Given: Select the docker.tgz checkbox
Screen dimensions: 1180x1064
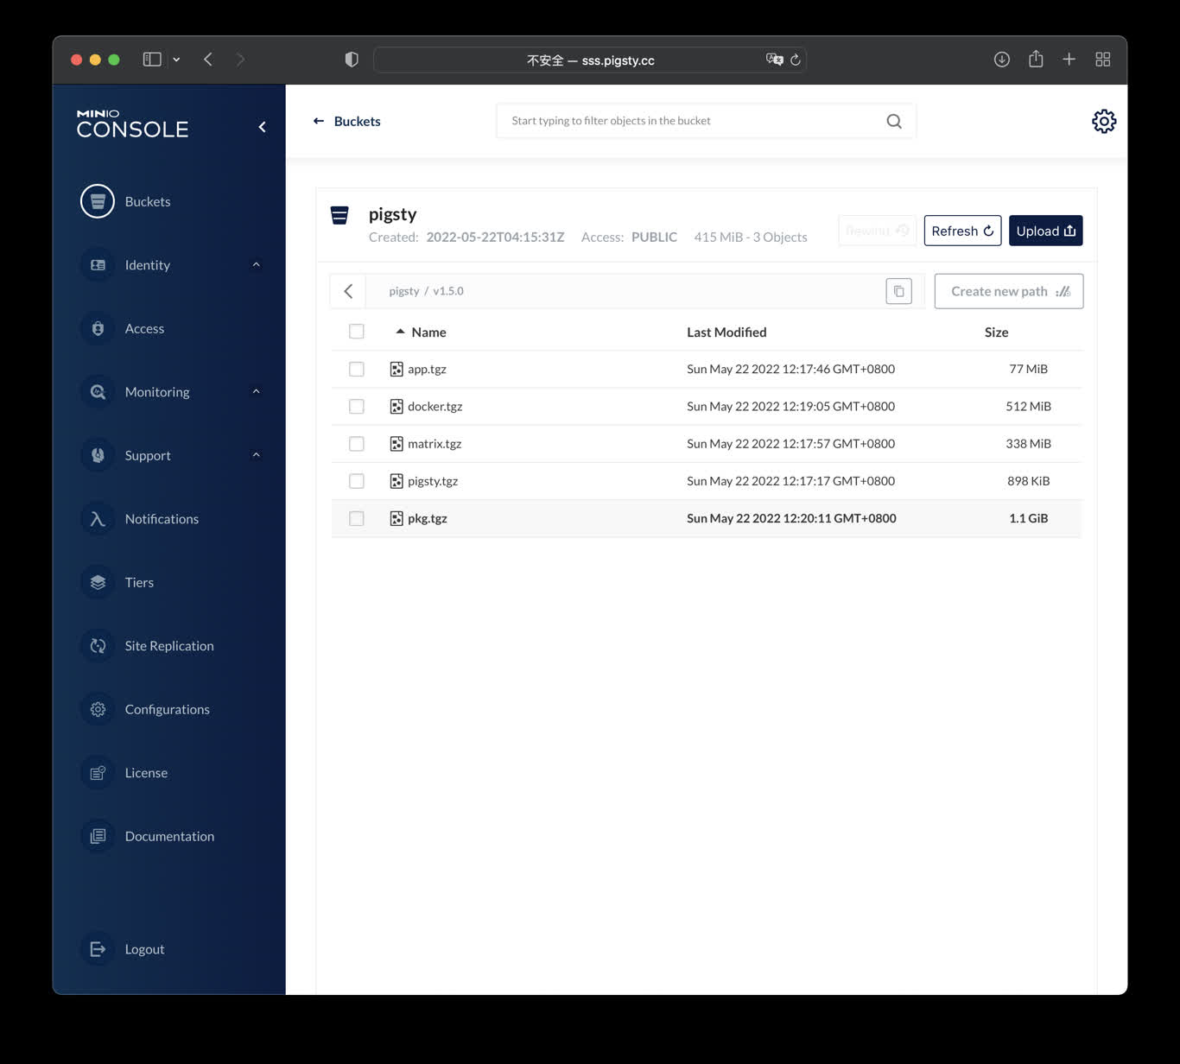Looking at the screenshot, I should 356,406.
